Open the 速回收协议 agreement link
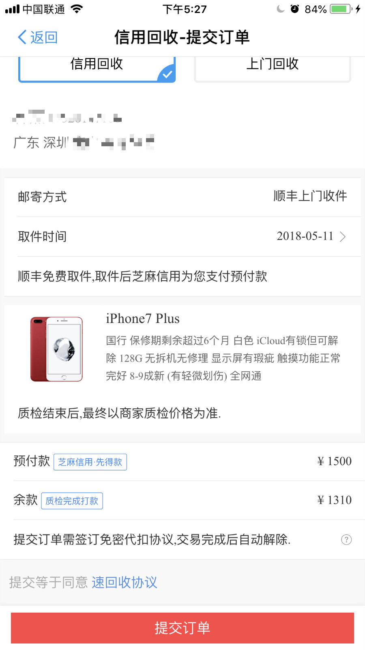The width and height of the screenshot is (365, 650). pos(125,582)
